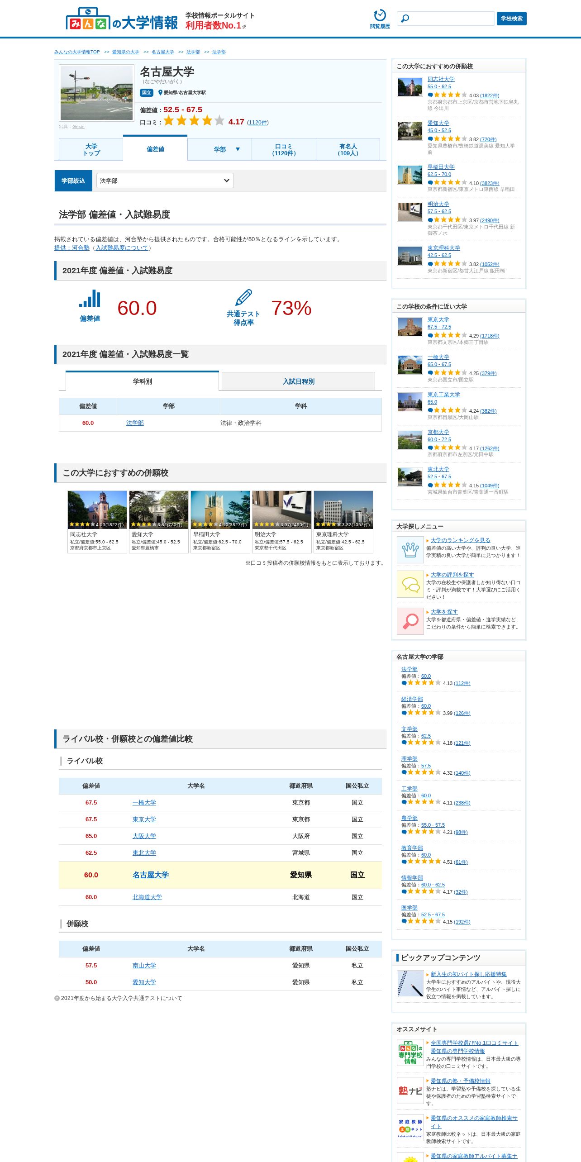Click the crown icon for 大学のランキング
This screenshot has height=1162, width=581.
[410, 549]
